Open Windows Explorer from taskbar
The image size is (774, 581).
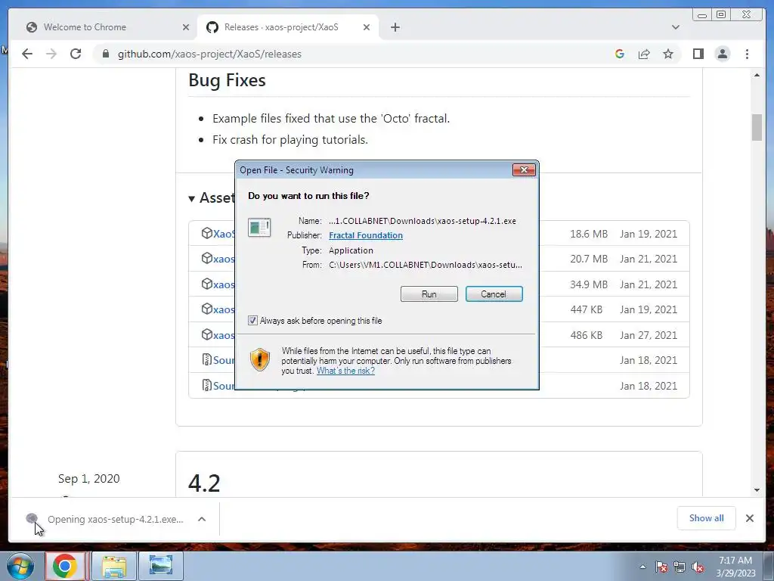click(114, 566)
